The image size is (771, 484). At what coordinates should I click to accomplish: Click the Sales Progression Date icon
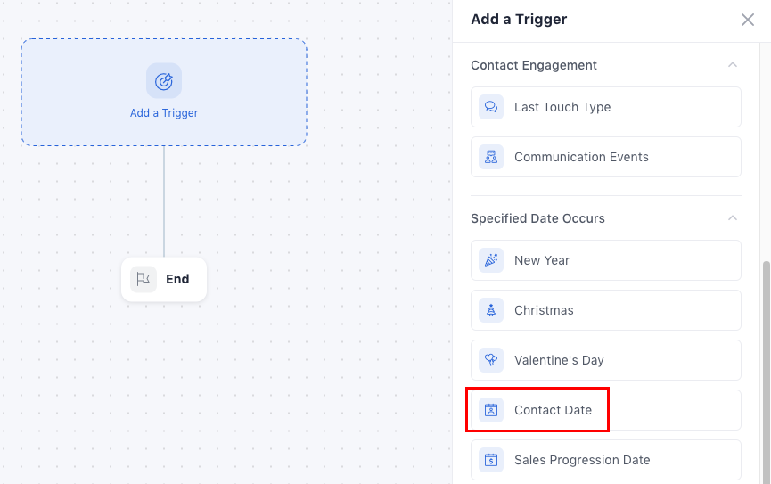click(491, 460)
